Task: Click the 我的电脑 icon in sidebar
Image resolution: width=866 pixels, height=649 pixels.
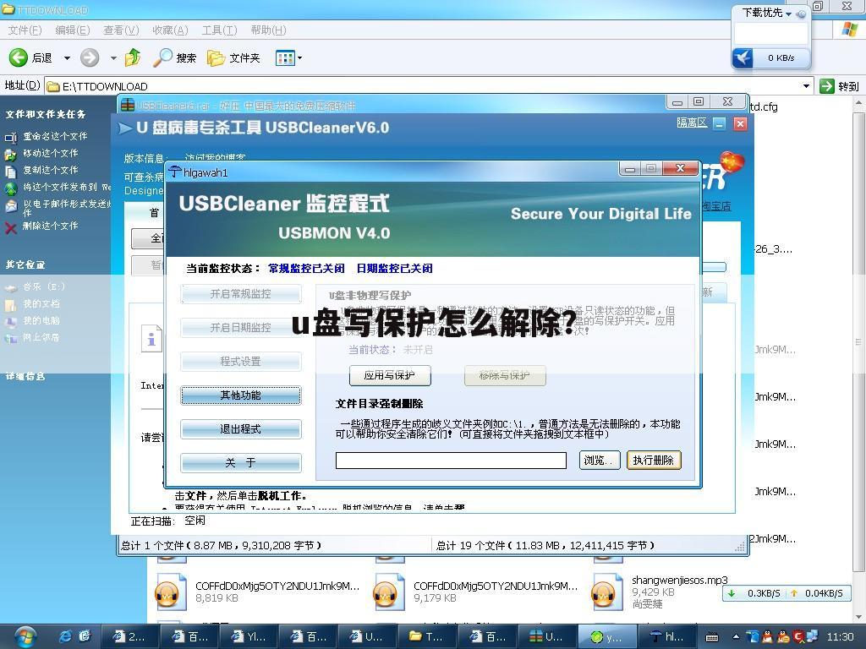Action: (x=10, y=321)
